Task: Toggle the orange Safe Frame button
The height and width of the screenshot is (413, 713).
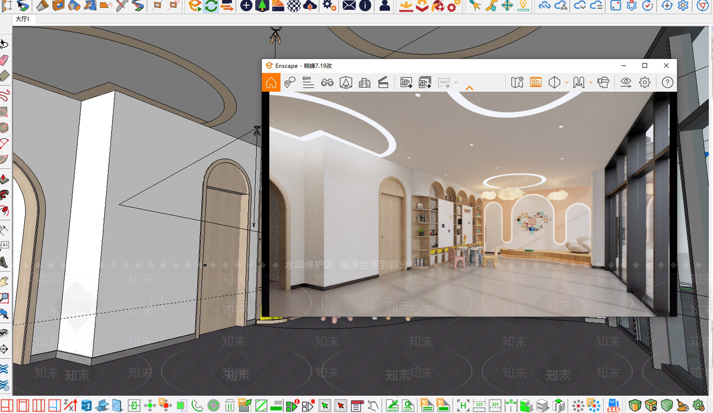Action: pos(536,83)
